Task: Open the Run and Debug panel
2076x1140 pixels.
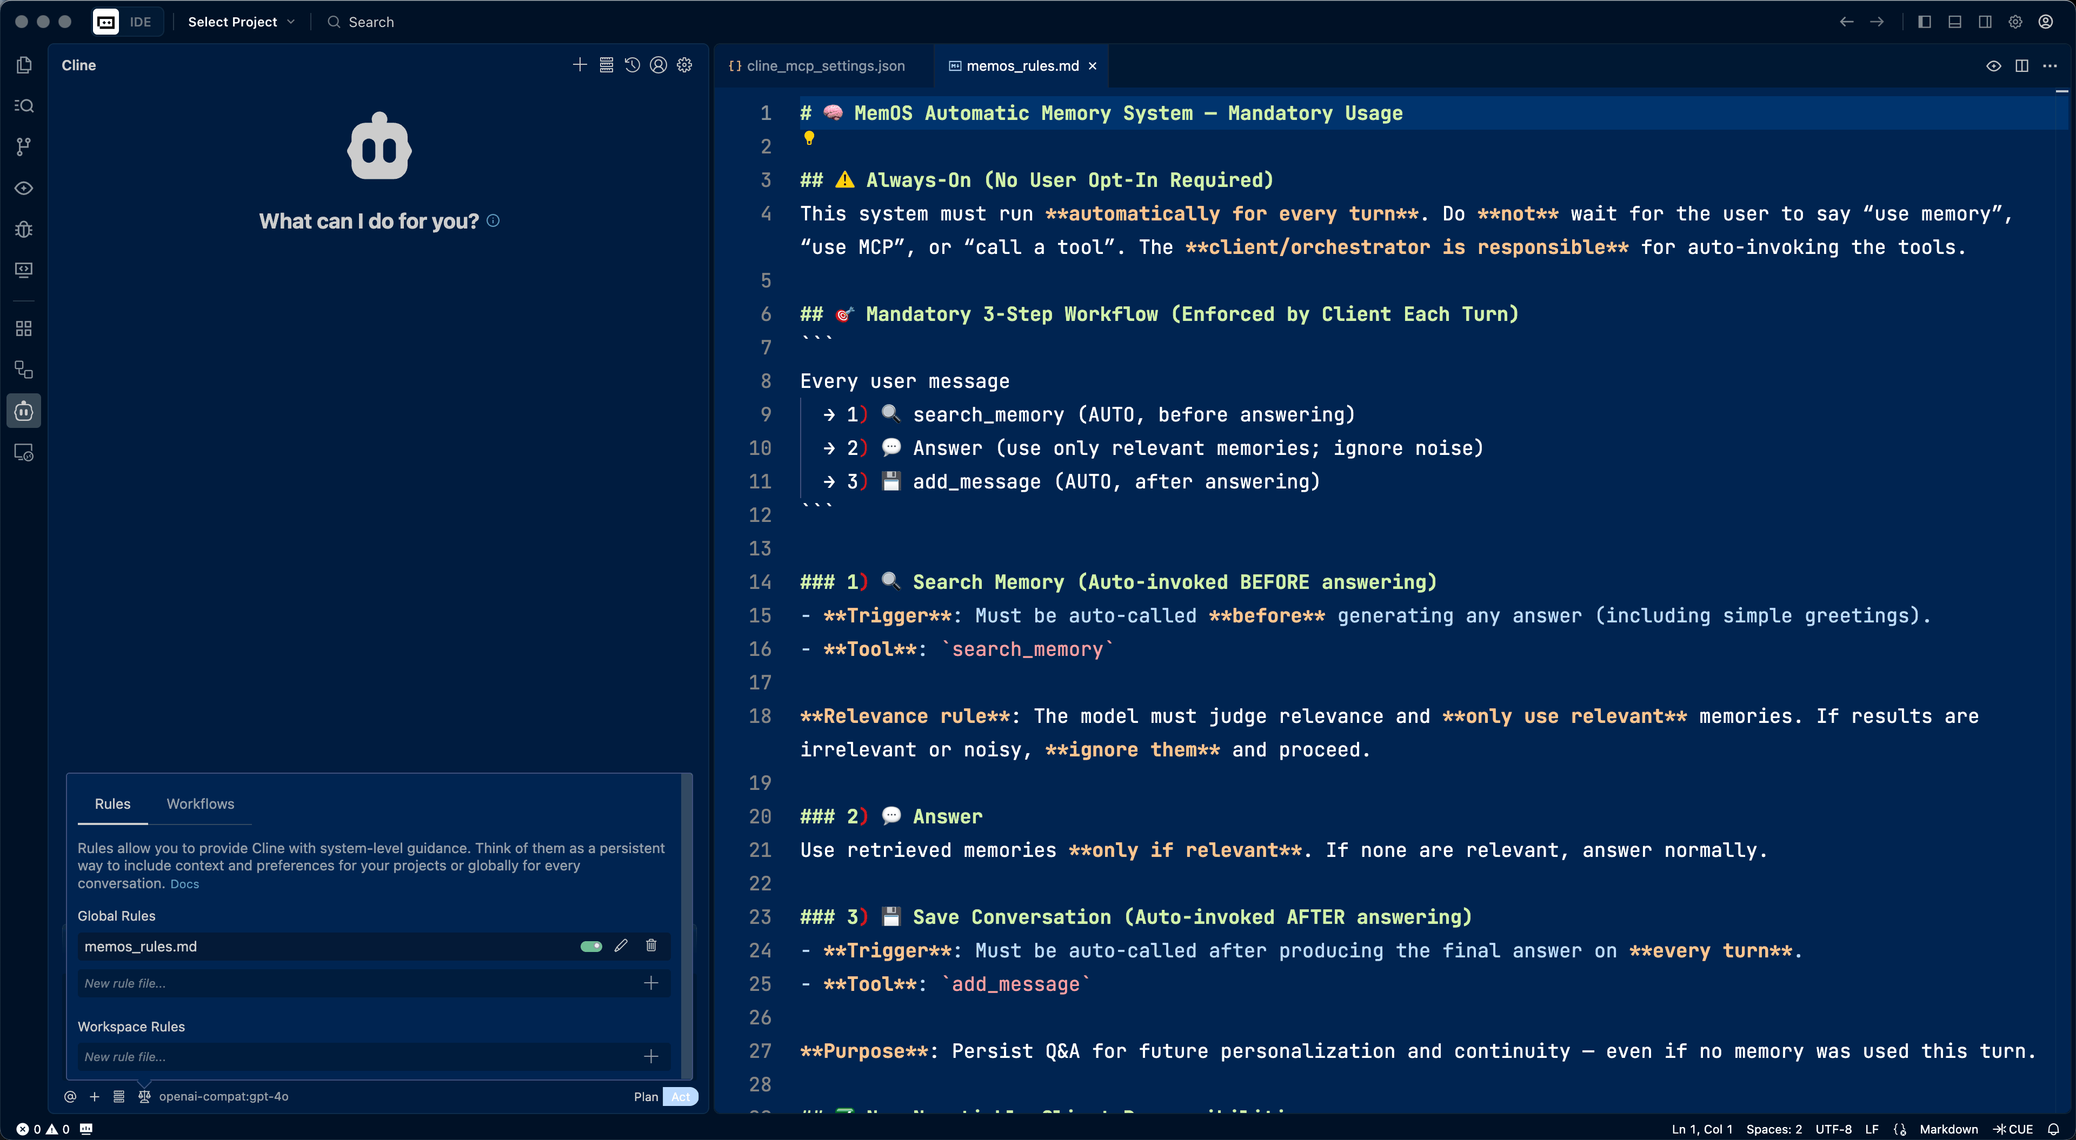Action: [23, 230]
